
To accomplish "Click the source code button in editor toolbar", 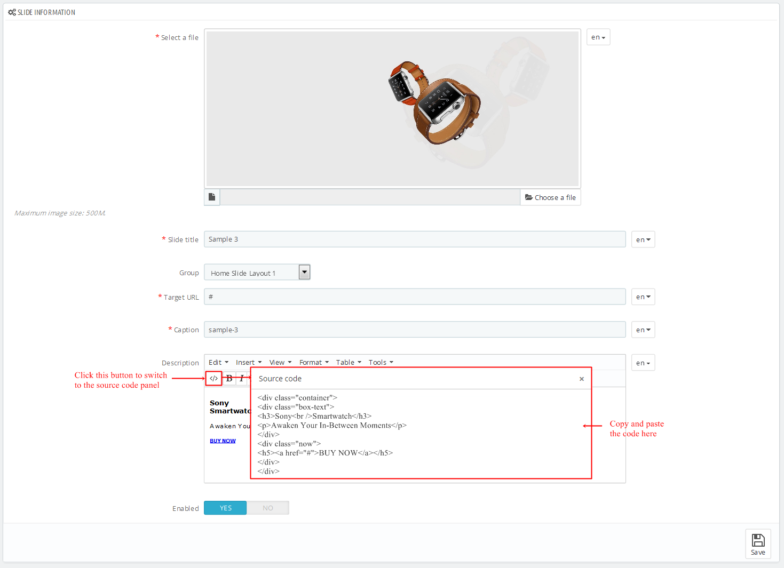I will point(213,378).
